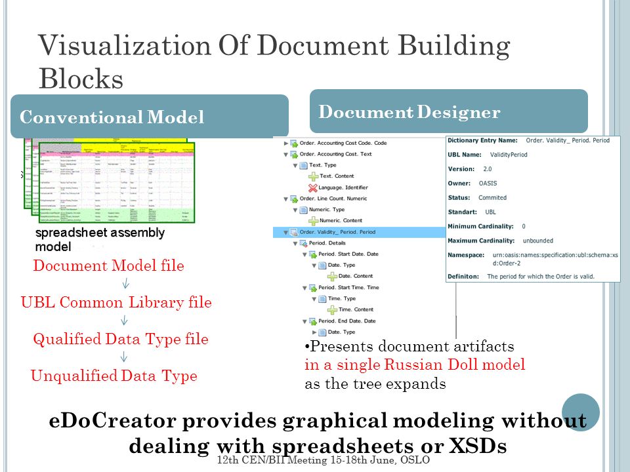Click Version value 2.0
Viewport: 630px width, 472px height.
point(488,169)
